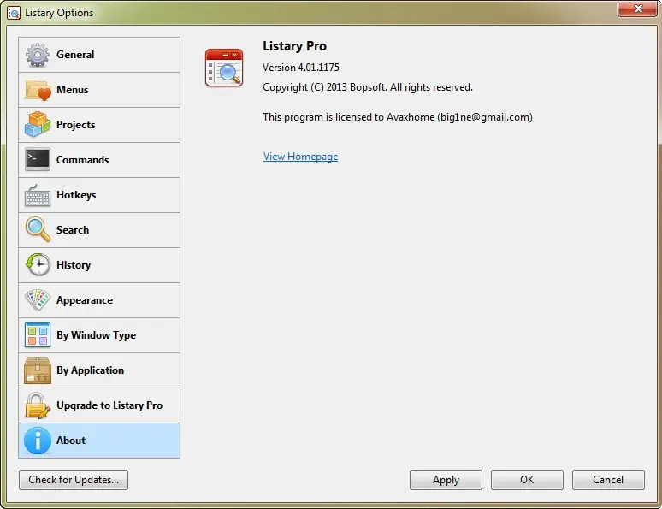The height and width of the screenshot is (509, 662).
Task: Open Hotkeys settings label
Action: 76,195
